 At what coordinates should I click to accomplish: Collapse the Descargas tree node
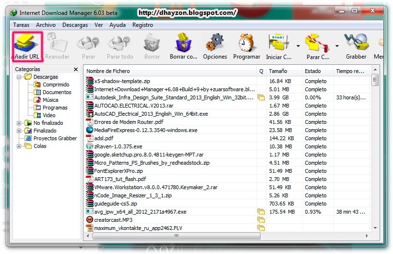19,77
